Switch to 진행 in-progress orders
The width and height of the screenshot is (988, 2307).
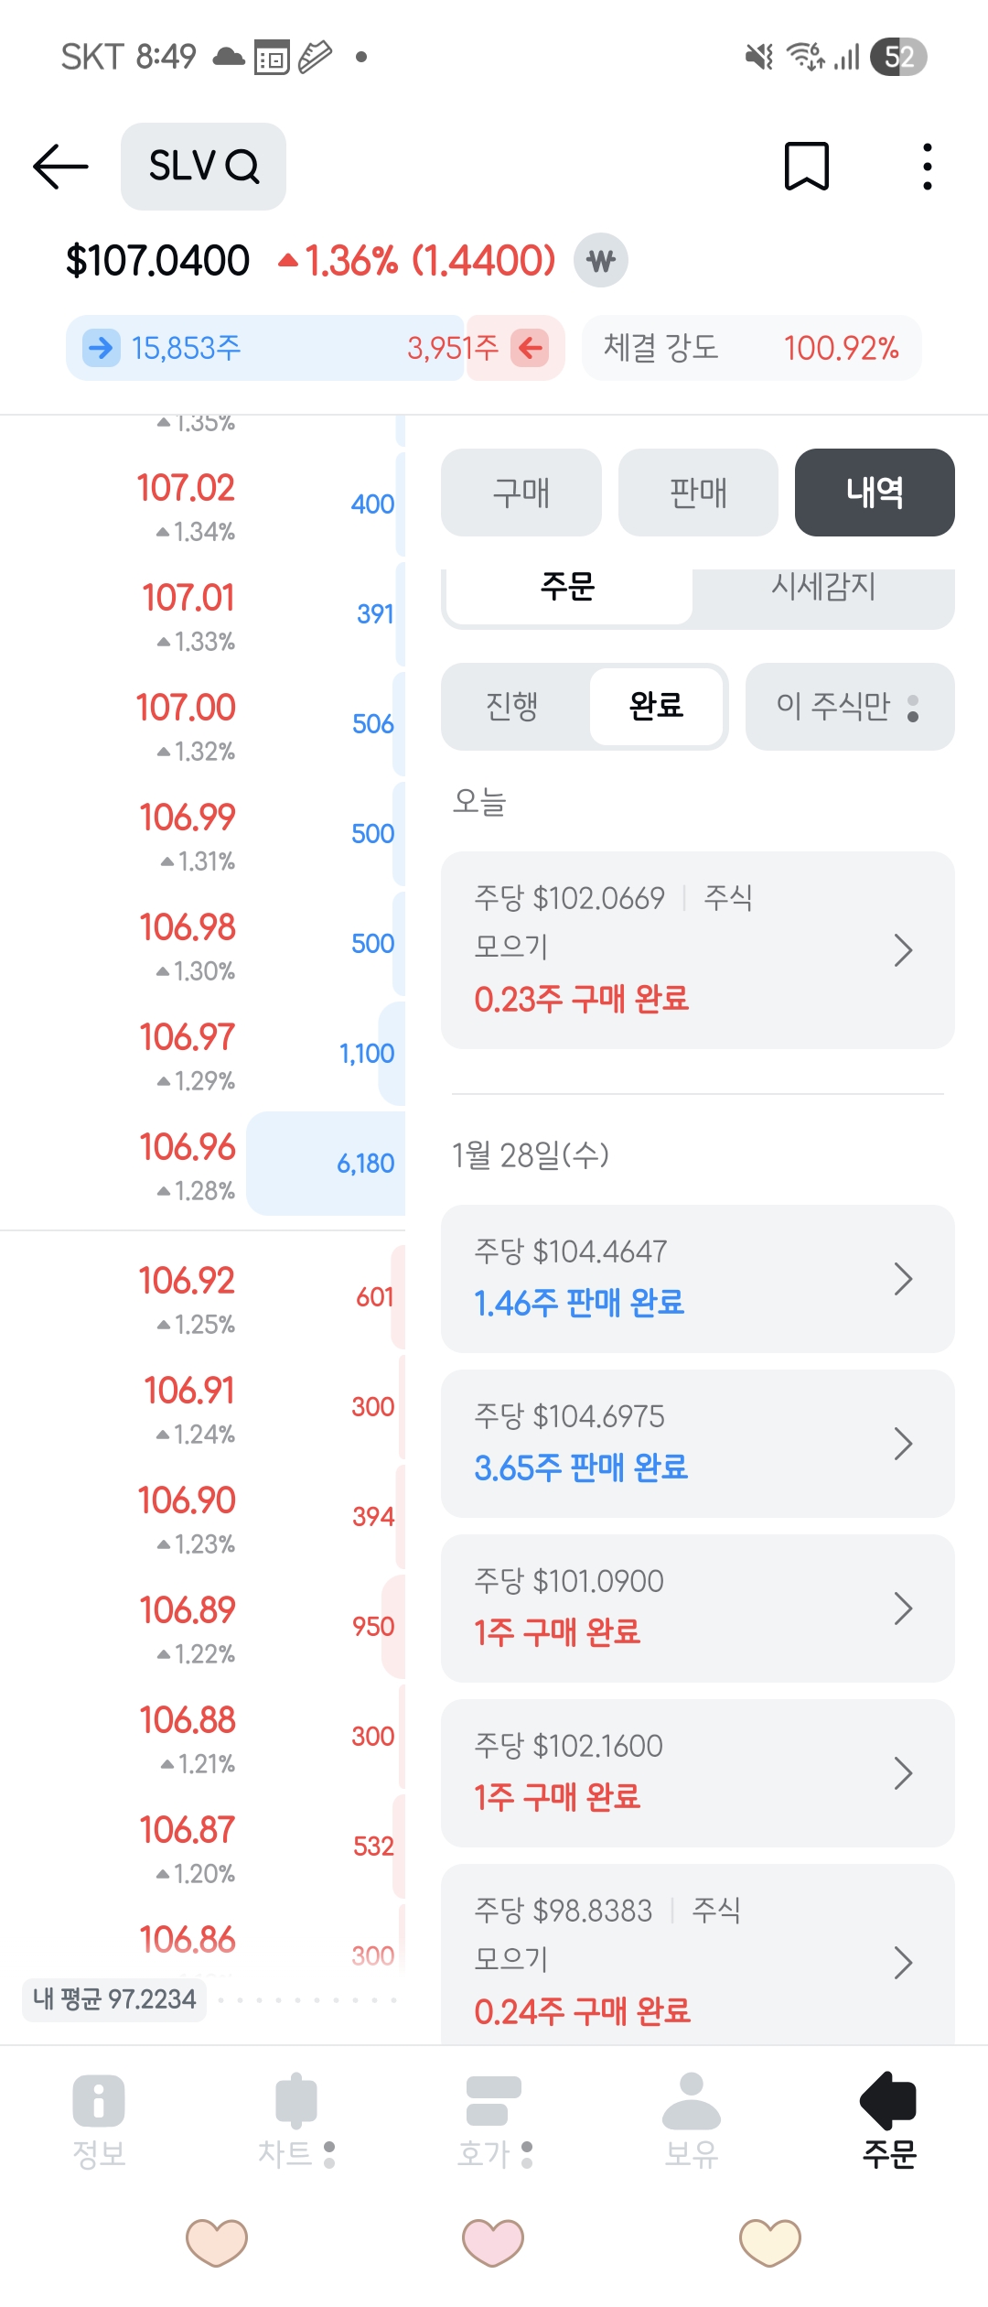click(x=512, y=707)
